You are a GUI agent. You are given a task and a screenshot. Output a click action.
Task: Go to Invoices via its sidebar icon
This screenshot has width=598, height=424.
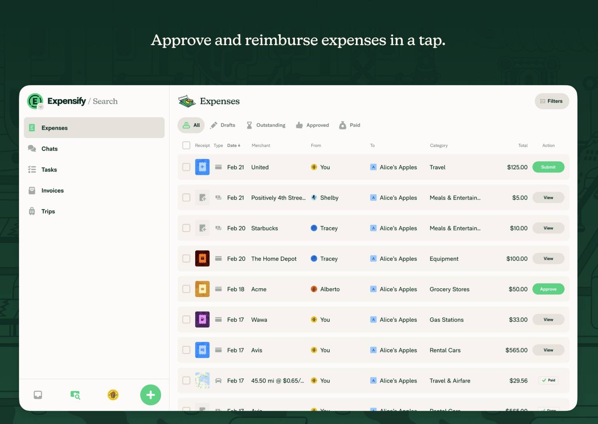coord(32,190)
